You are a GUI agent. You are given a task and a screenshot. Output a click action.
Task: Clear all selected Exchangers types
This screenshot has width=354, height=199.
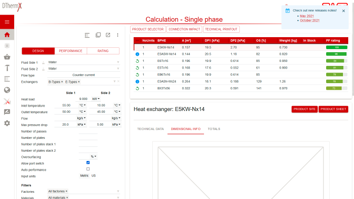coord(118,81)
